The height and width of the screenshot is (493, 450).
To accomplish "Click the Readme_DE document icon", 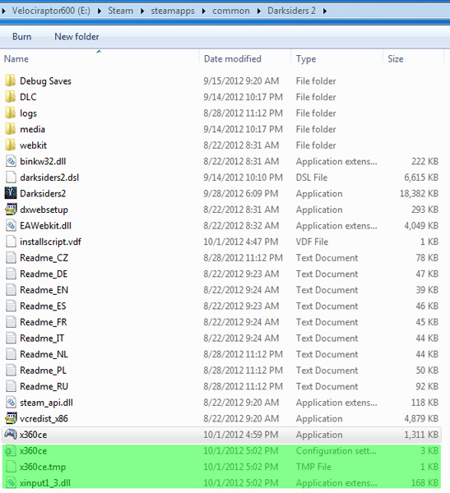I will [x=11, y=274].
